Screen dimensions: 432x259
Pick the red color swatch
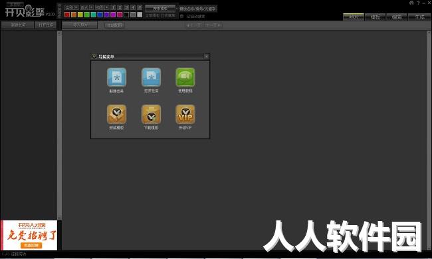click(x=67, y=15)
